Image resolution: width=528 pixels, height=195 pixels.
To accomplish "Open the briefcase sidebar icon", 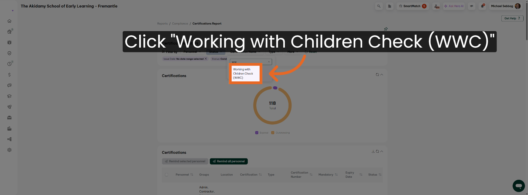I will pyautogui.click(x=9, y=117).
